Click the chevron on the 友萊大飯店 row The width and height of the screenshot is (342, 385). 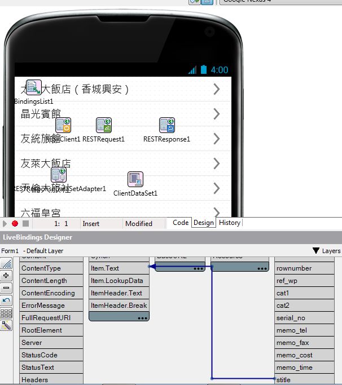[216, 163]
